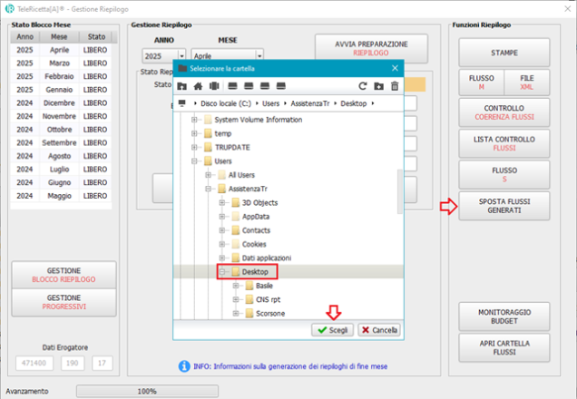Click the third toolbar icon next to Home
The width and height of the screenshot is (577, 399).
(214, 86)
